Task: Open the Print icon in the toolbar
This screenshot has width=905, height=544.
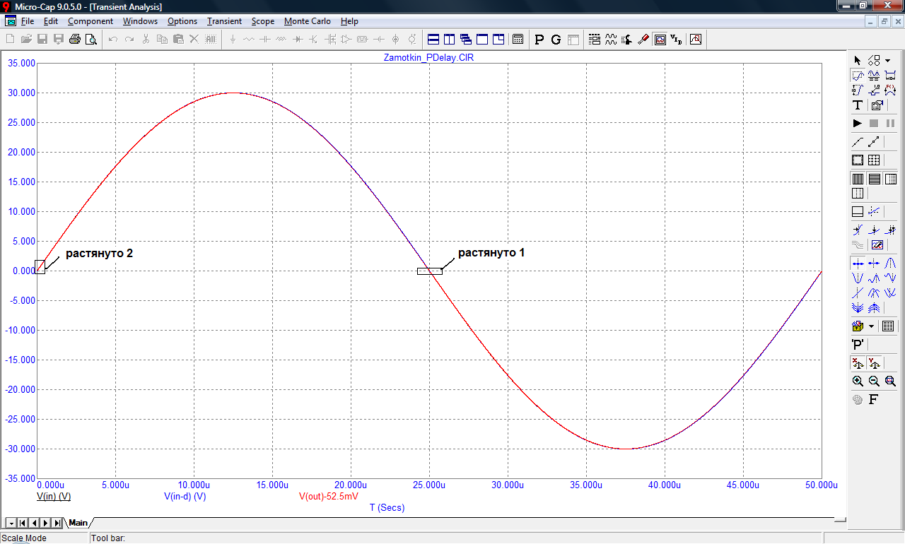Action: [x=74, y=40]
